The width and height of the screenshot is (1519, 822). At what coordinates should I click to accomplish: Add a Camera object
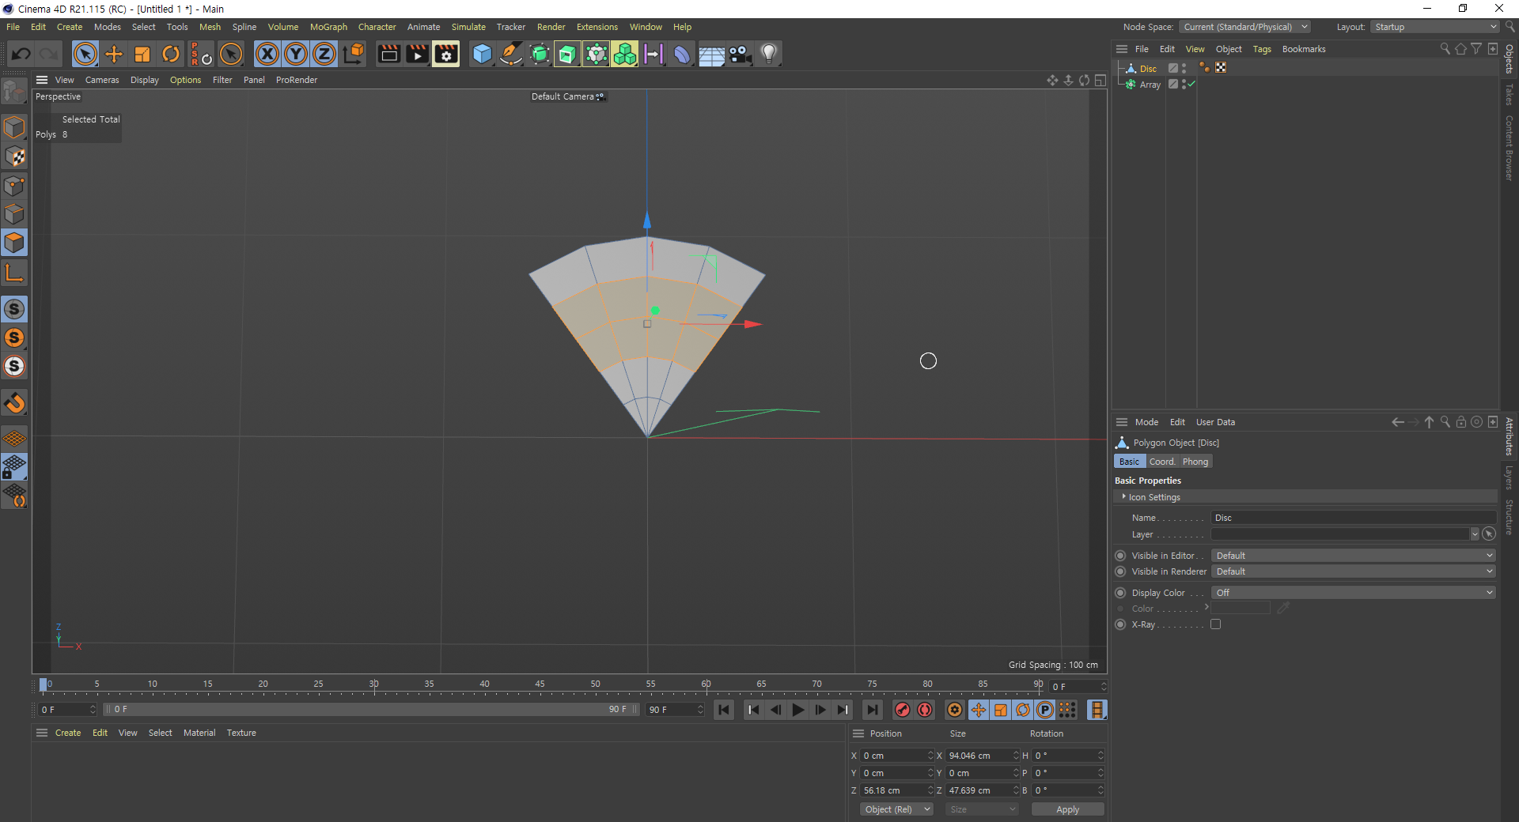point(740,54)
